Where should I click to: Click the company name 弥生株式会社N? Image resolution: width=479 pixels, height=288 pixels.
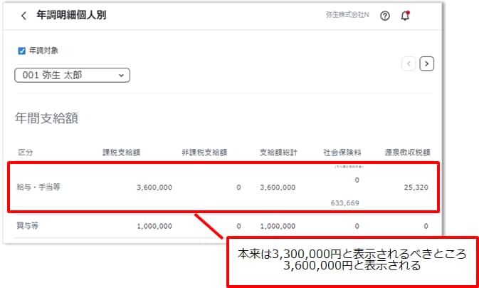tap(347, 16)
